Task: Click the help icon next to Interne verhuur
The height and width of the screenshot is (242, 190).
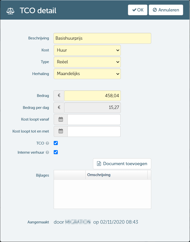Action: [47, 152]
